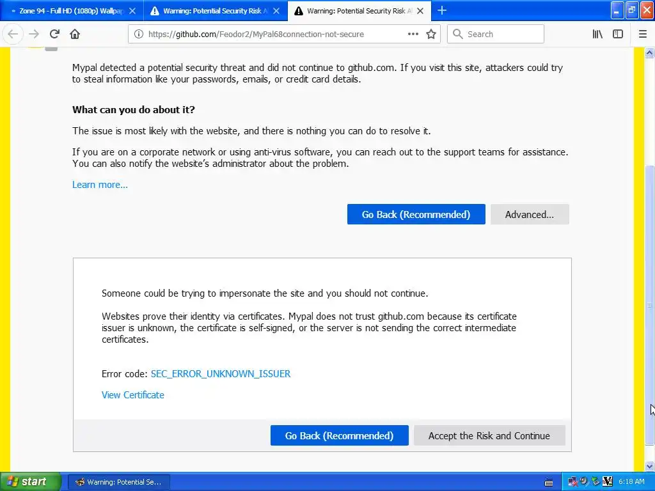
Task: Click network disconnected tray icon
Action: [x=572, y=482]
